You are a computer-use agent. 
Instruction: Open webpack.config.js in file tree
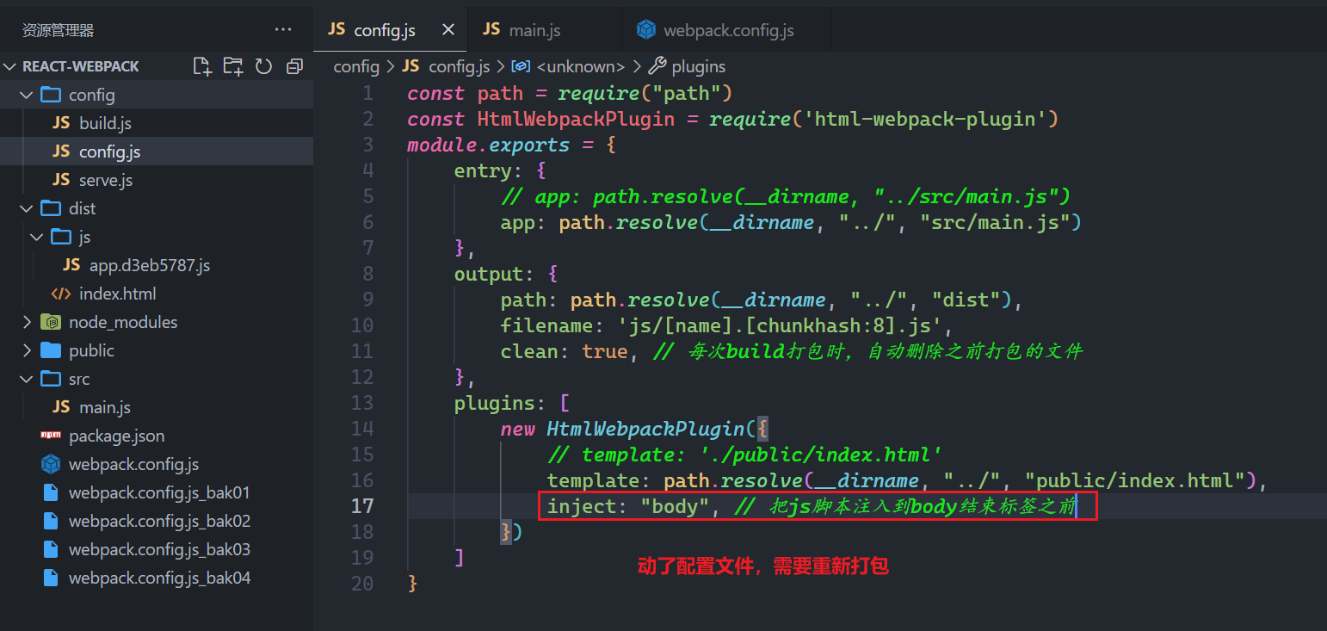157,464
